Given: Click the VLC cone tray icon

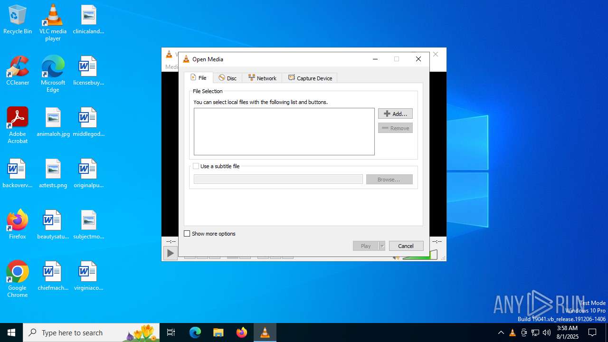Looking at the screenshot, I should pos(513,332).
